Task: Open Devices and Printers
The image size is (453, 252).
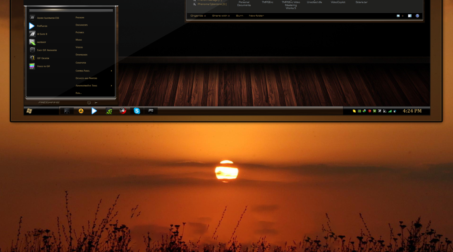Action: click(86, 78)
